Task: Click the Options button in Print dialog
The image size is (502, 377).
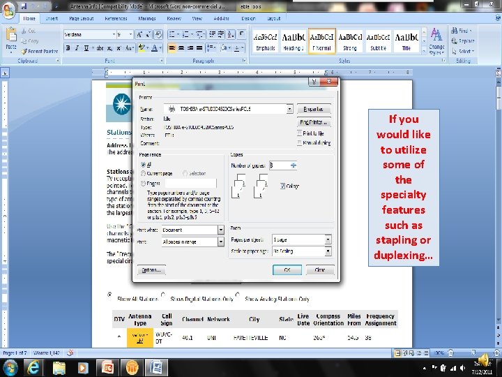Action: pos(151,270)
